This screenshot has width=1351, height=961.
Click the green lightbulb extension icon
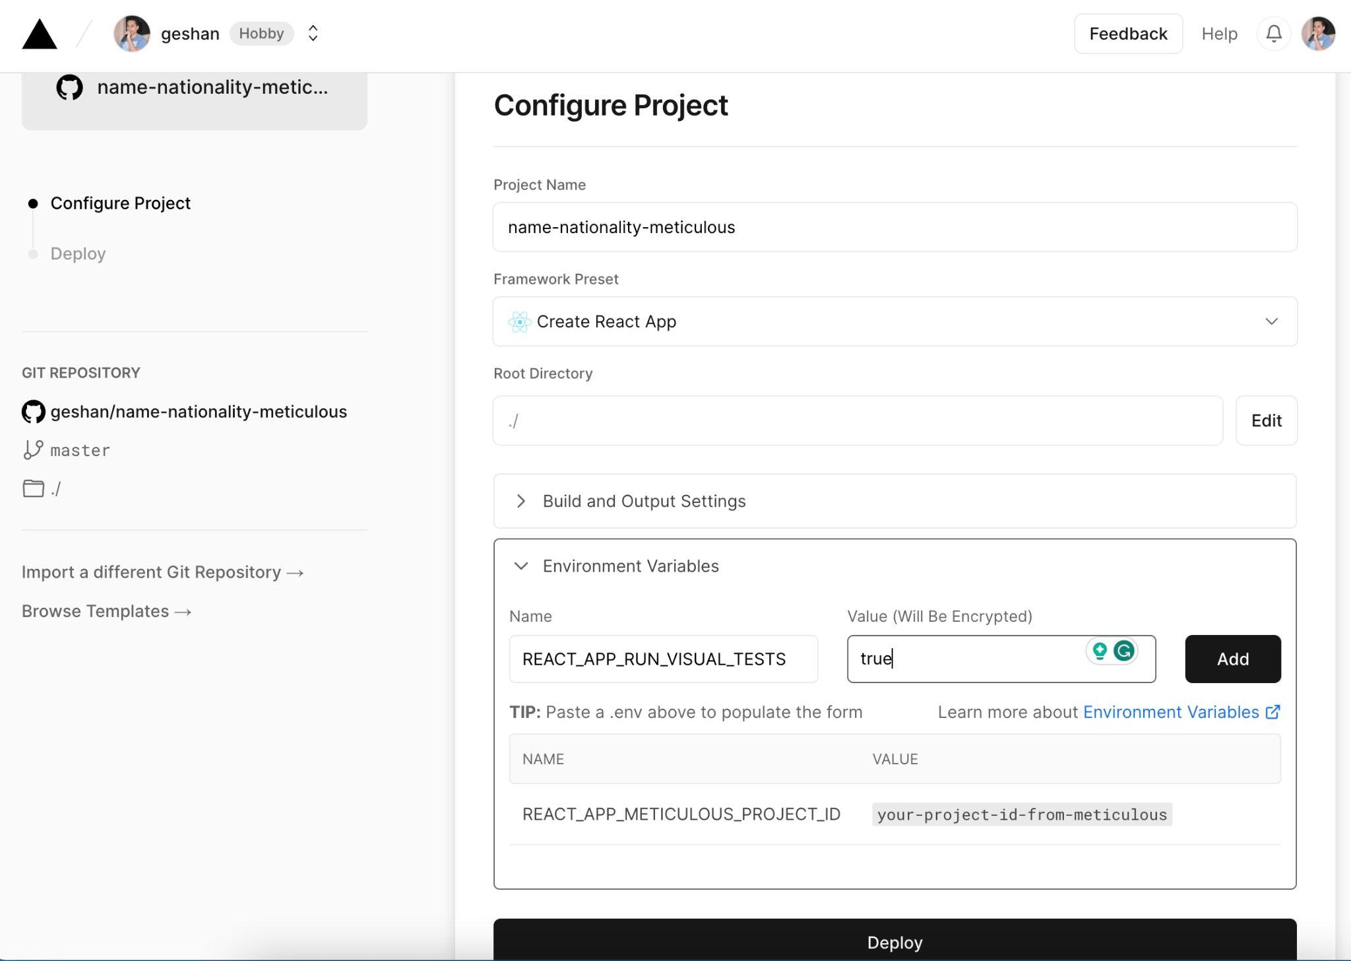pyautogui.click(x=1100, y=651)
